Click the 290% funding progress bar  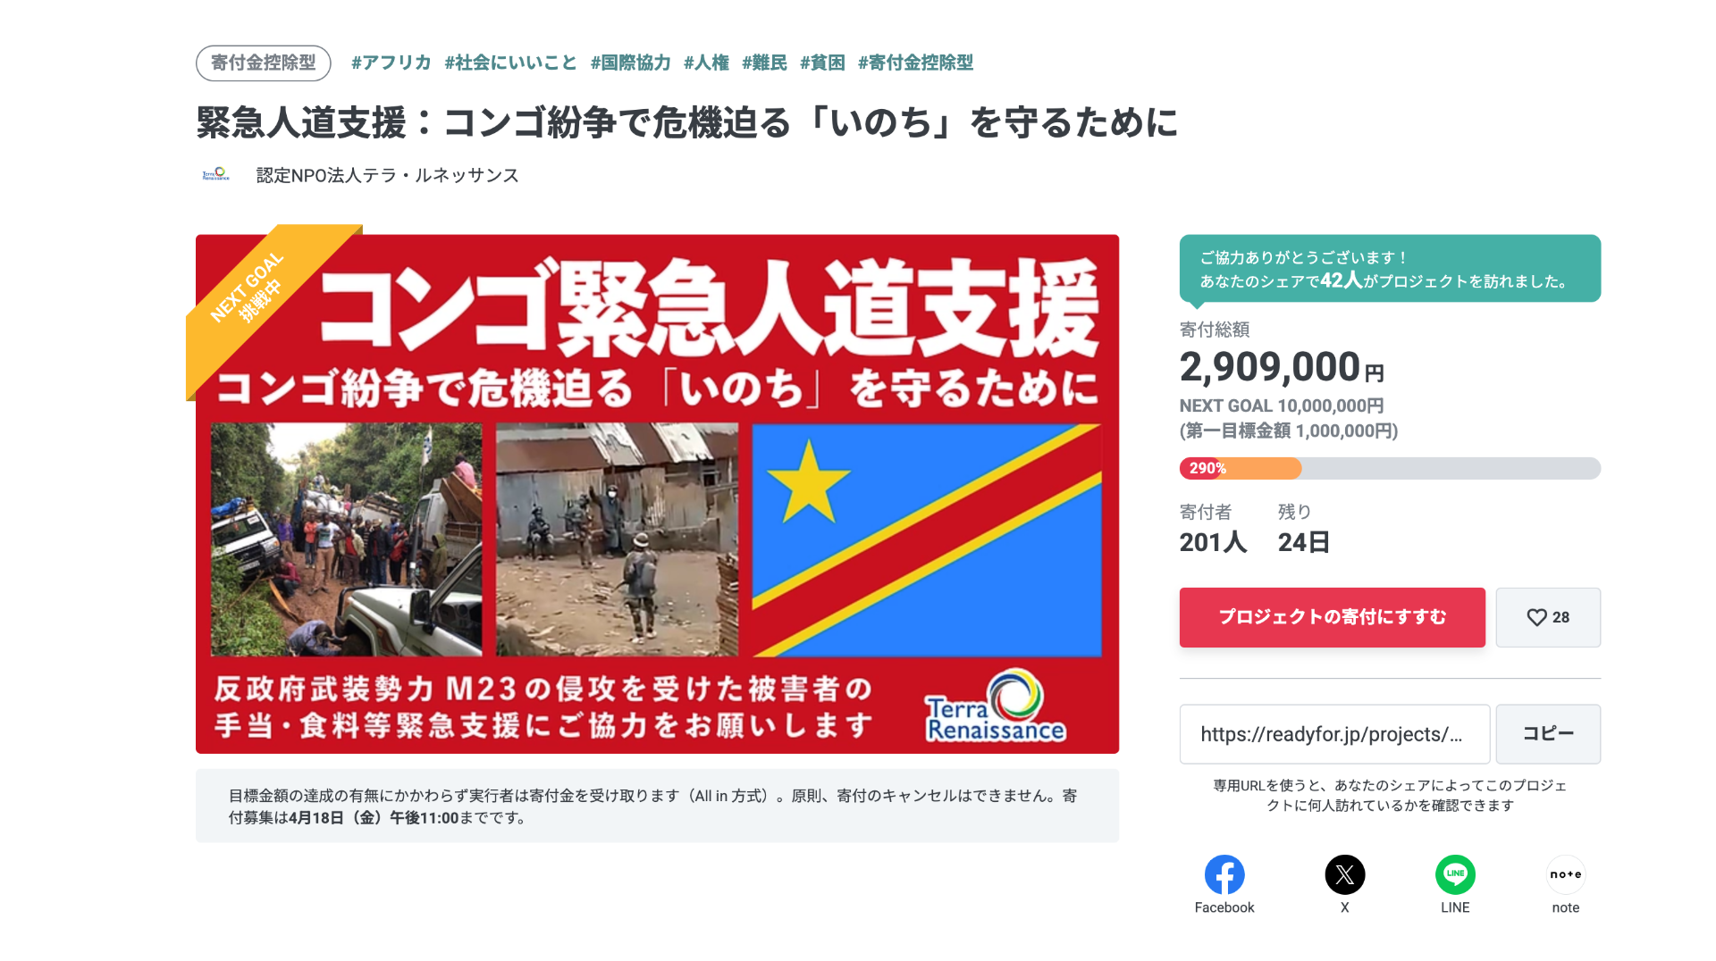(x=1390, y=468)
